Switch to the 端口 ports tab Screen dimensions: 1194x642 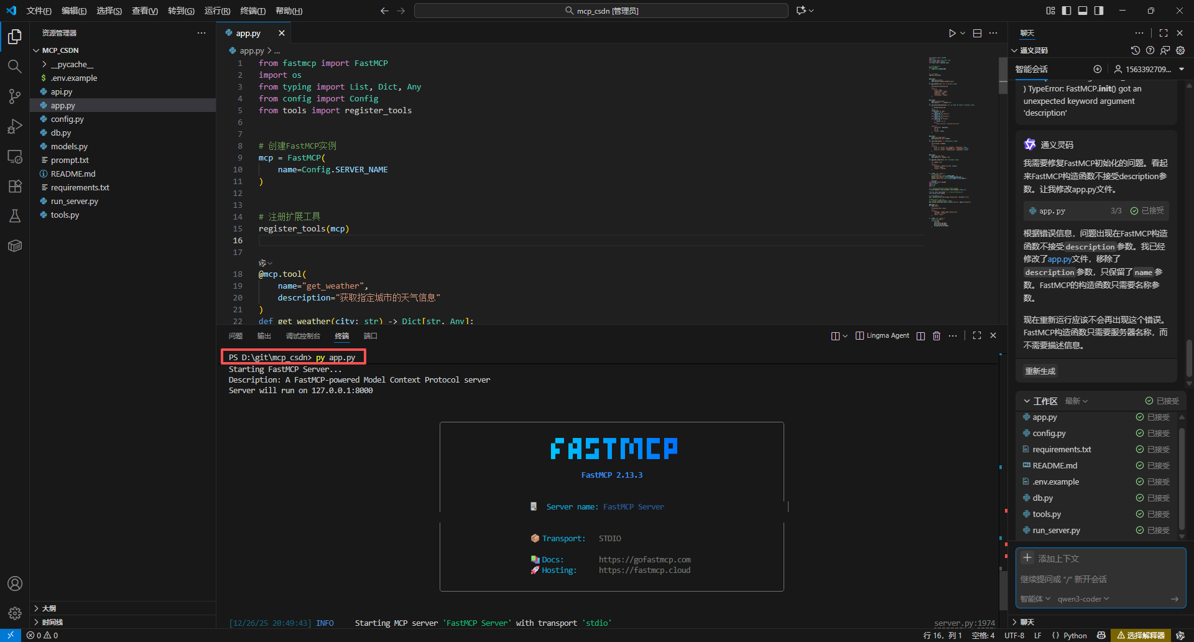(x=371, y=336)
